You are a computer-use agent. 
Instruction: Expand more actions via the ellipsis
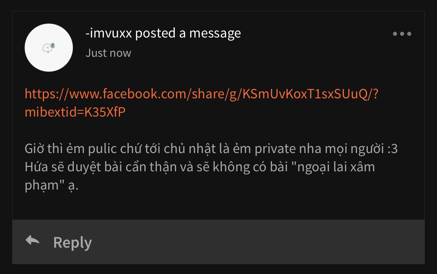click(402, 34)
